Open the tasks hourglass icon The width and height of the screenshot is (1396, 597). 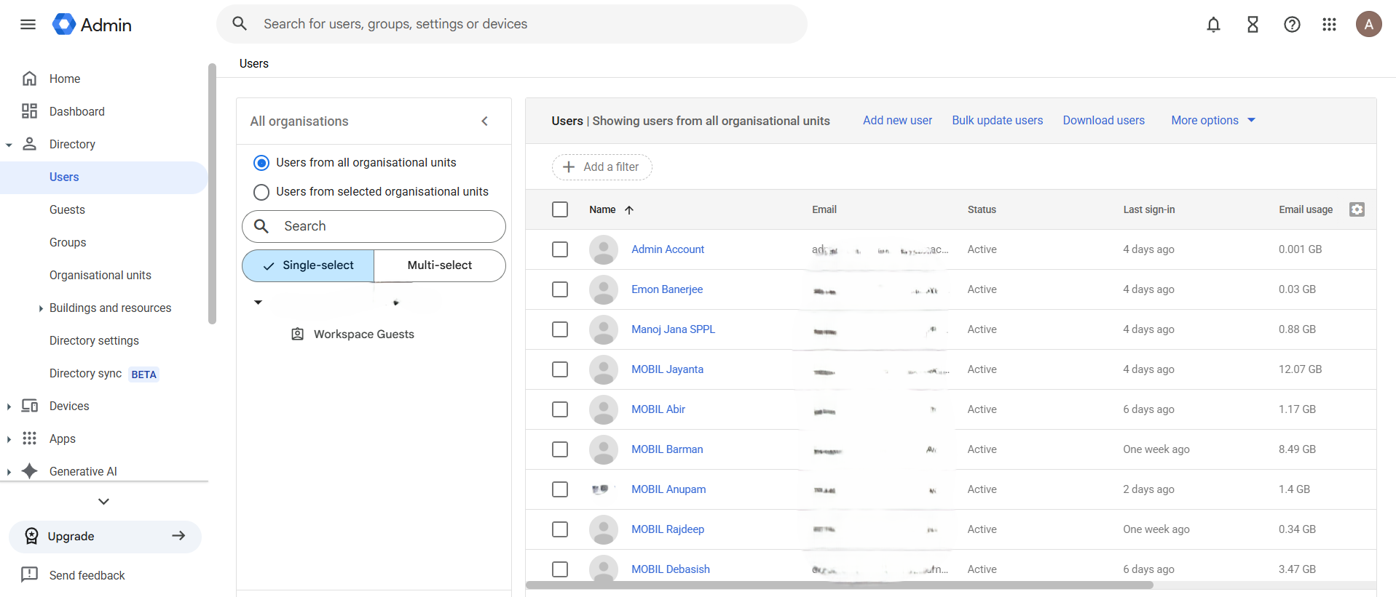[x=1253, y=25]
